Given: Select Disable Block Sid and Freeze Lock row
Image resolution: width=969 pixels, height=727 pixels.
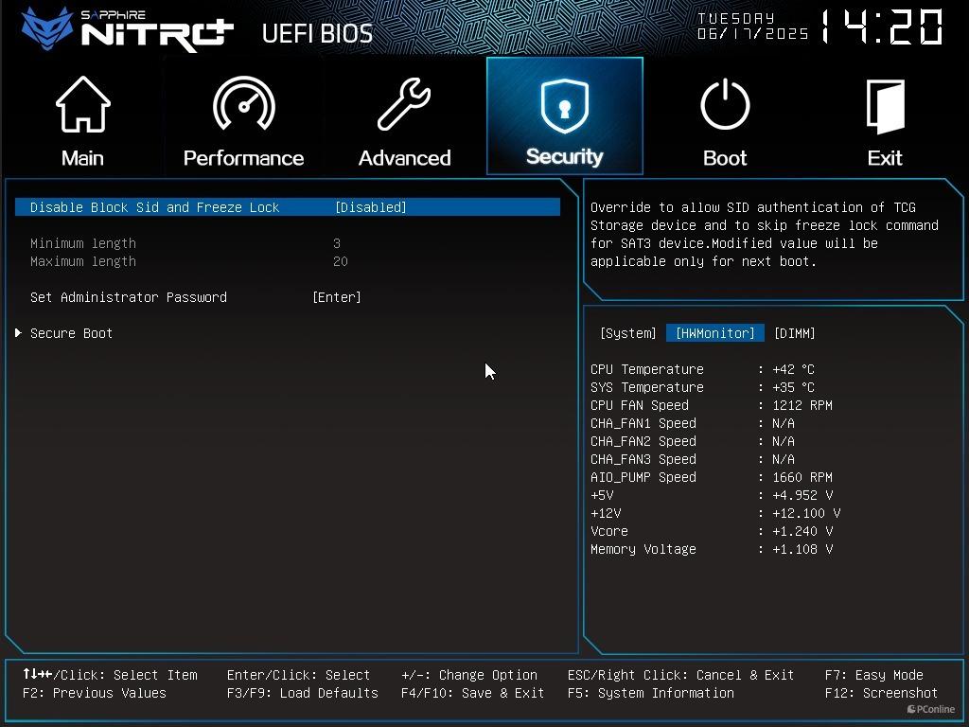Looking at the screenshot, I should [288, 207].
